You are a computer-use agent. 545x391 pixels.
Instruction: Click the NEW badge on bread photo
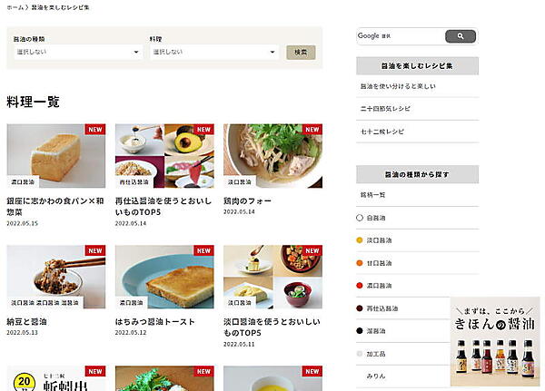click(x=95, y=130)
